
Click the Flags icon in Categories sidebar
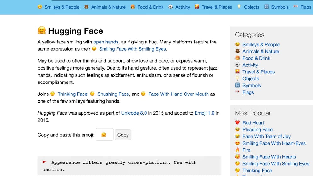[237, 92]
